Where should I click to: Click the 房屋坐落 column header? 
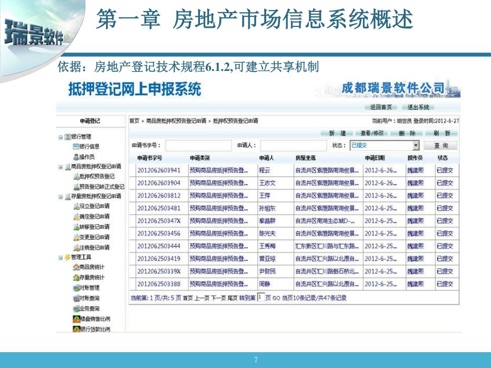click(x=305, y=158)
